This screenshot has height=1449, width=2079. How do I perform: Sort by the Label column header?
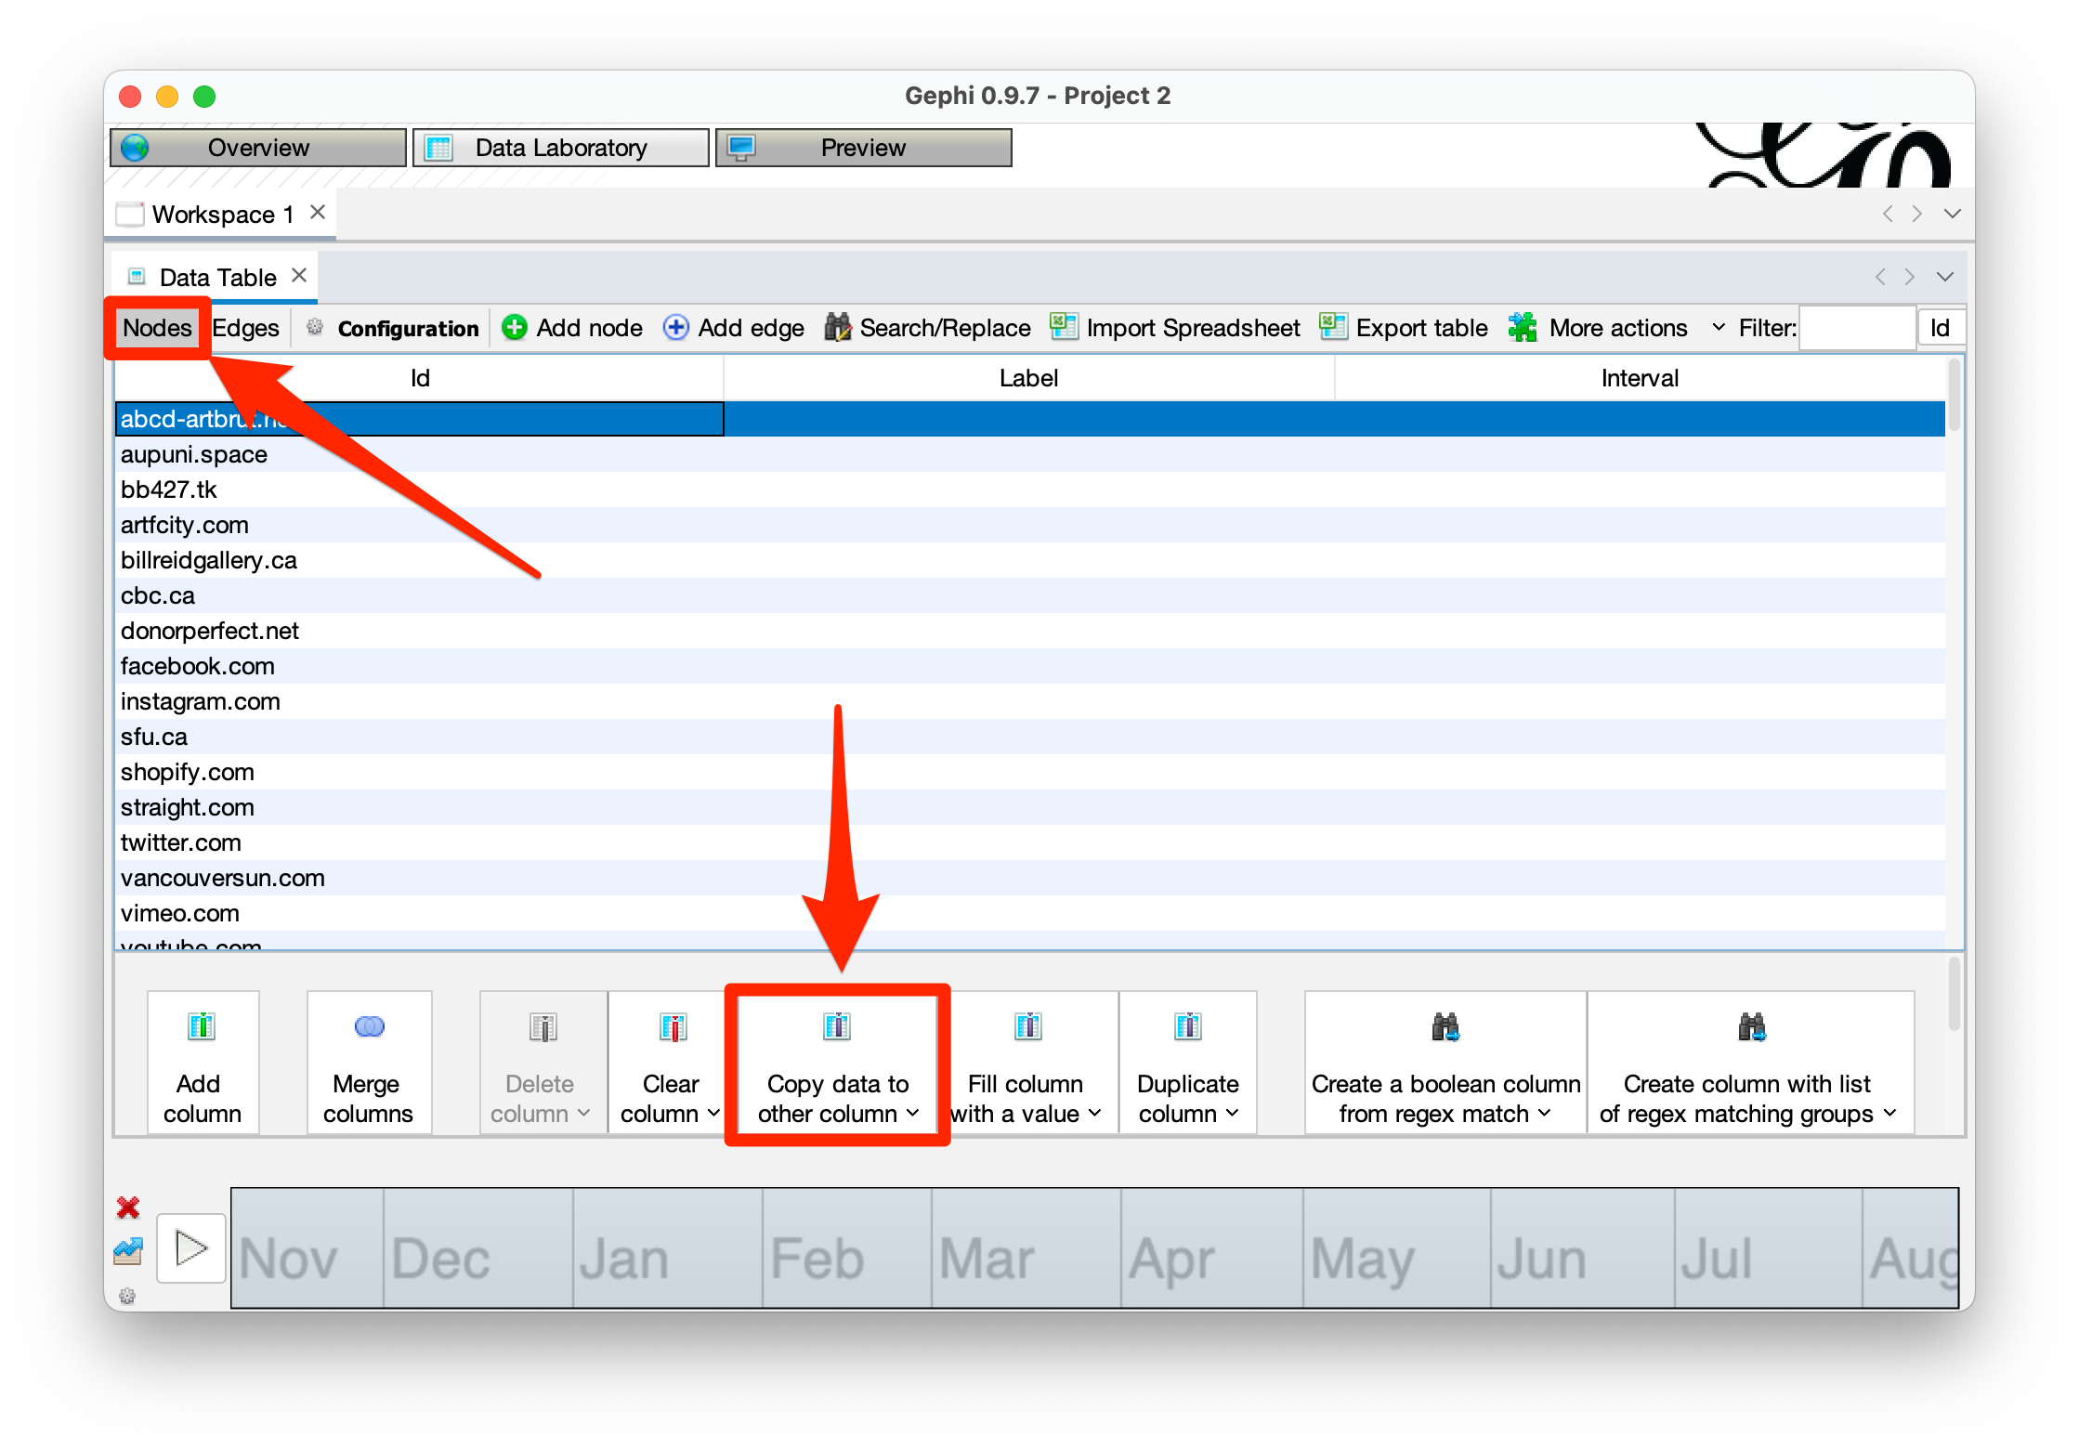(x=1028, y=378)
